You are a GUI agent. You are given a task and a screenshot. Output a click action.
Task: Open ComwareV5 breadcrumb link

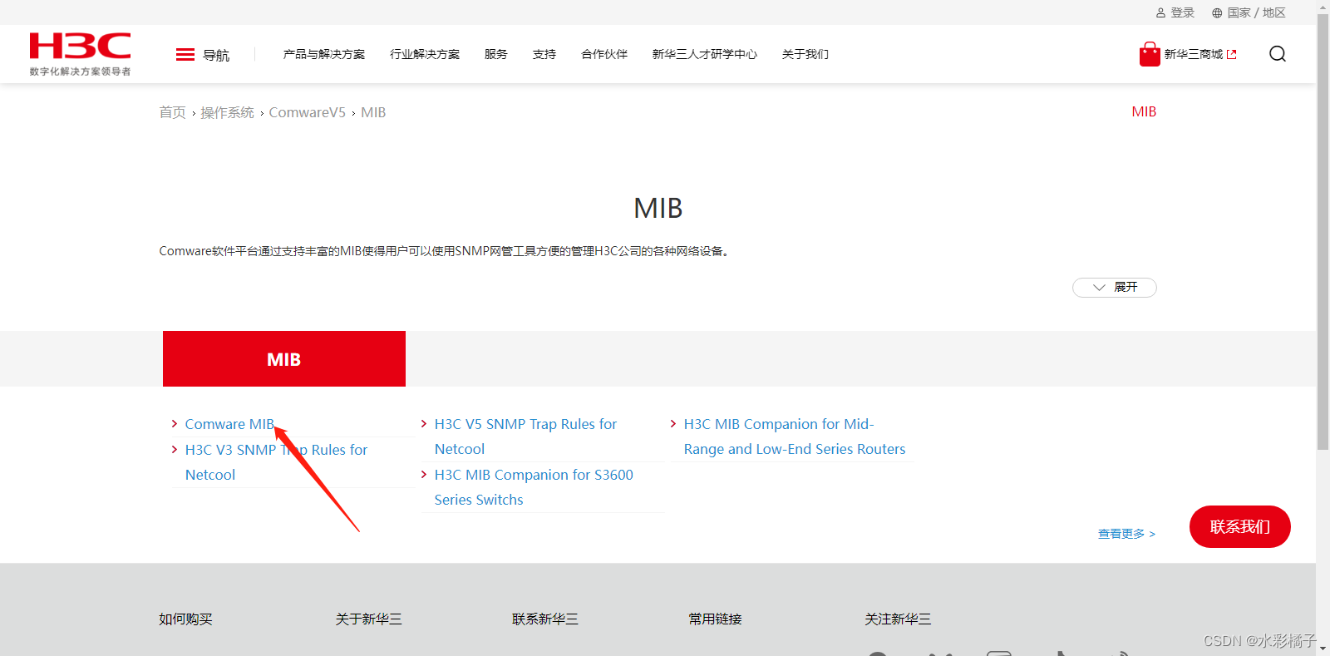pos(308,112)
